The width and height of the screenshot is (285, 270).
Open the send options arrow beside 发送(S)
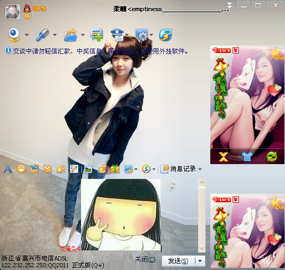[200, 261]
